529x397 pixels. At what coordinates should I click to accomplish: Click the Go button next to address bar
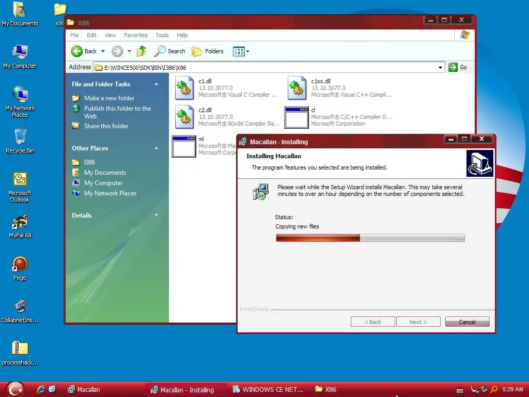tap(458, 67)
